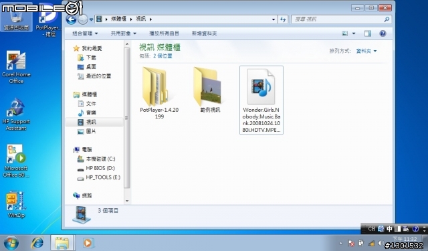Image resolution: width=428 pixels, height=251 pixels.
Task: Open the network signal tray icon
Action: (370, 243)
